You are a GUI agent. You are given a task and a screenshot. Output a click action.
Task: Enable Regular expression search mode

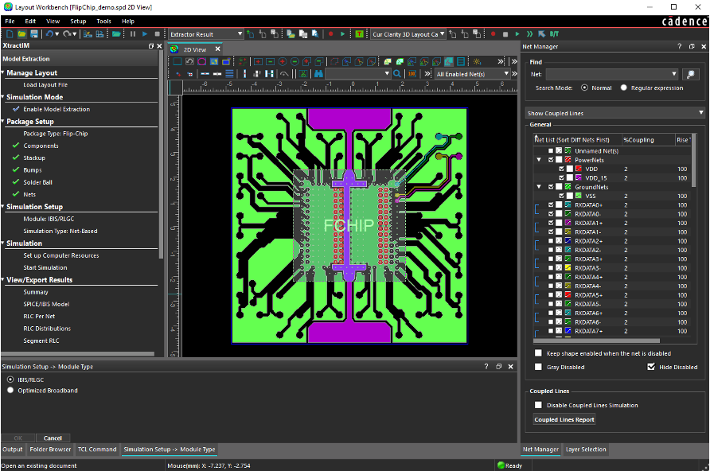623,88
